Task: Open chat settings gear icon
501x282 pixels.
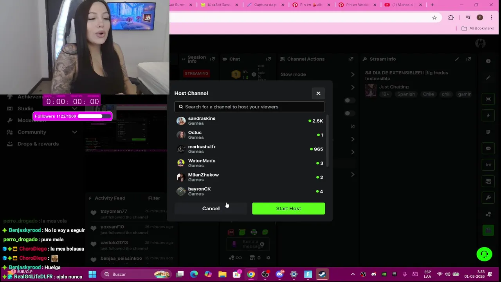Action: pyautogui.click(x=269, y=258)
